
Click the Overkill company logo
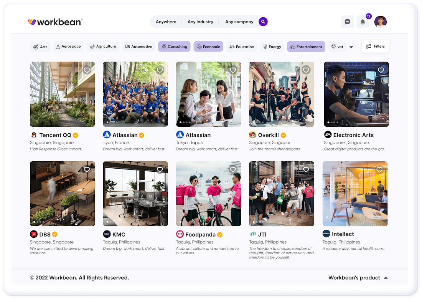[252, 134]
